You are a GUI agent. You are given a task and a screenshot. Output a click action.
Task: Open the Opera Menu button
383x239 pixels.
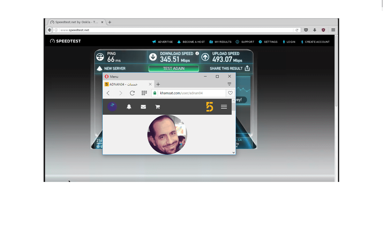point(112,76)
